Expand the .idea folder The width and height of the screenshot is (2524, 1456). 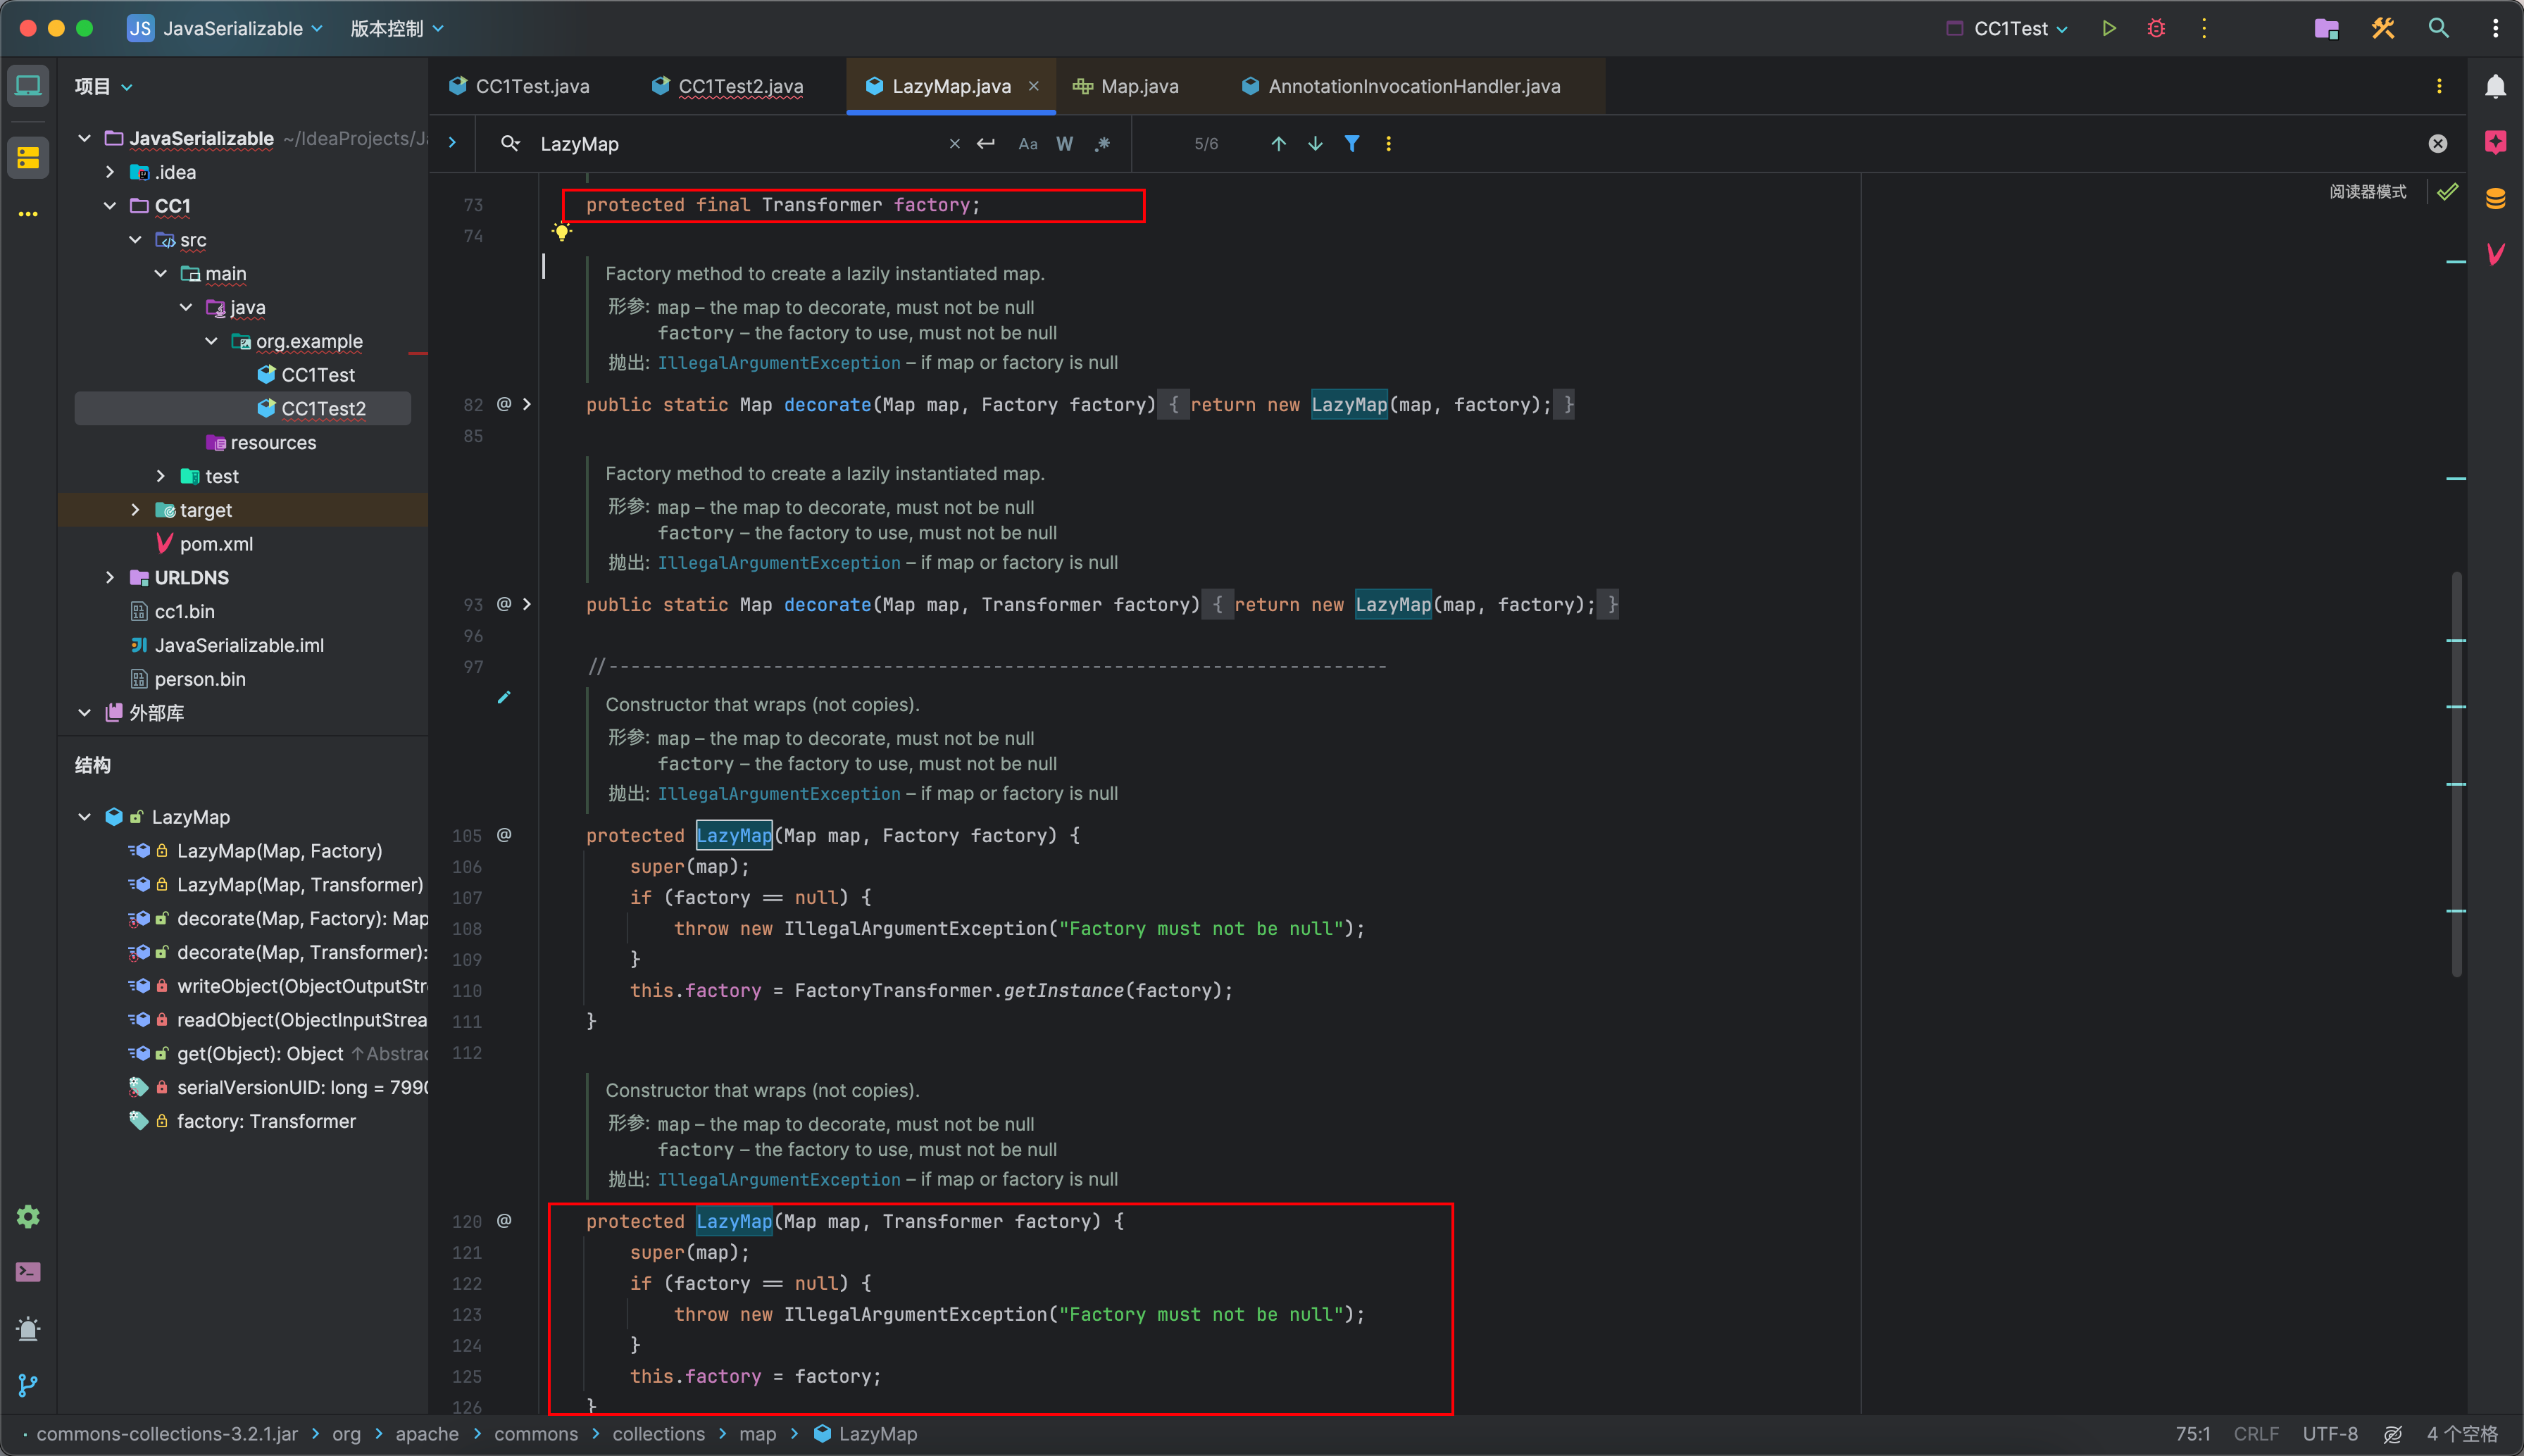(110, 172)
